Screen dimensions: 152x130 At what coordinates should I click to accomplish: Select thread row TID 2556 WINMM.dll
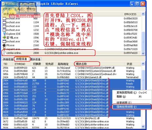tap(71, 68)
